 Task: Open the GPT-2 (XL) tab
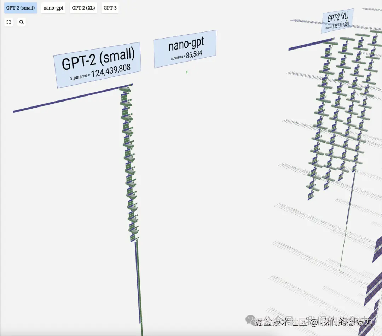click(x=83, y=8)
